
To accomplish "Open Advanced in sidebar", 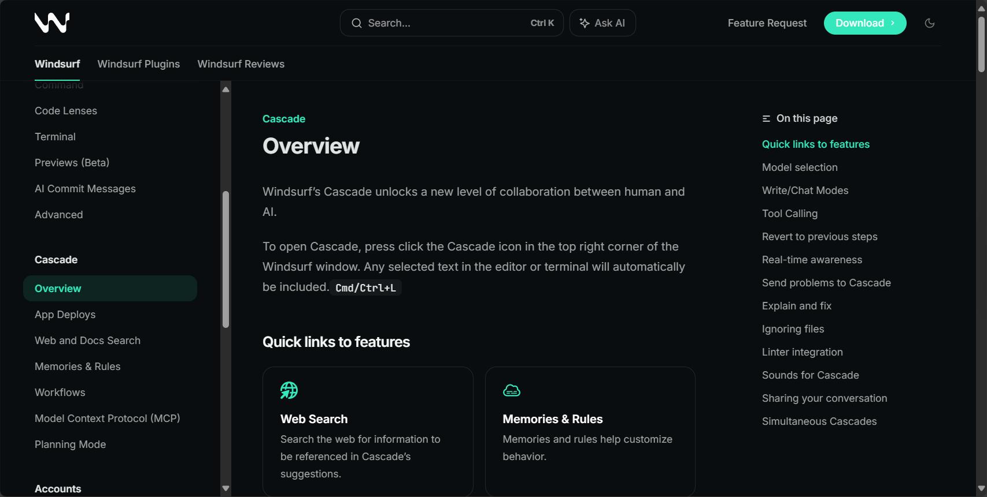I will (x=59, y=215).
